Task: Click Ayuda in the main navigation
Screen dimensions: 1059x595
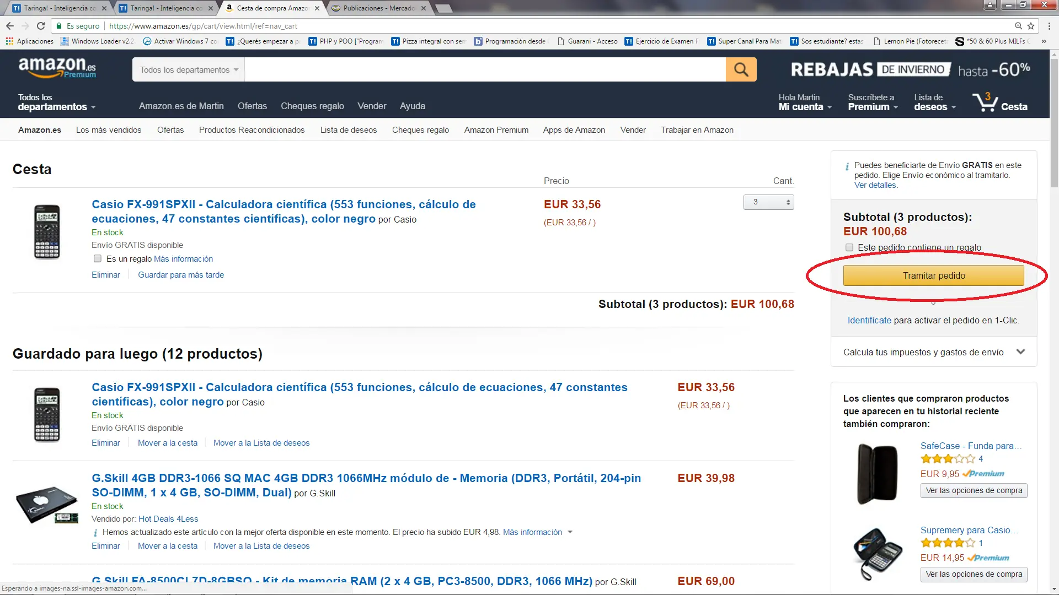Action: (x=413, y=106)
